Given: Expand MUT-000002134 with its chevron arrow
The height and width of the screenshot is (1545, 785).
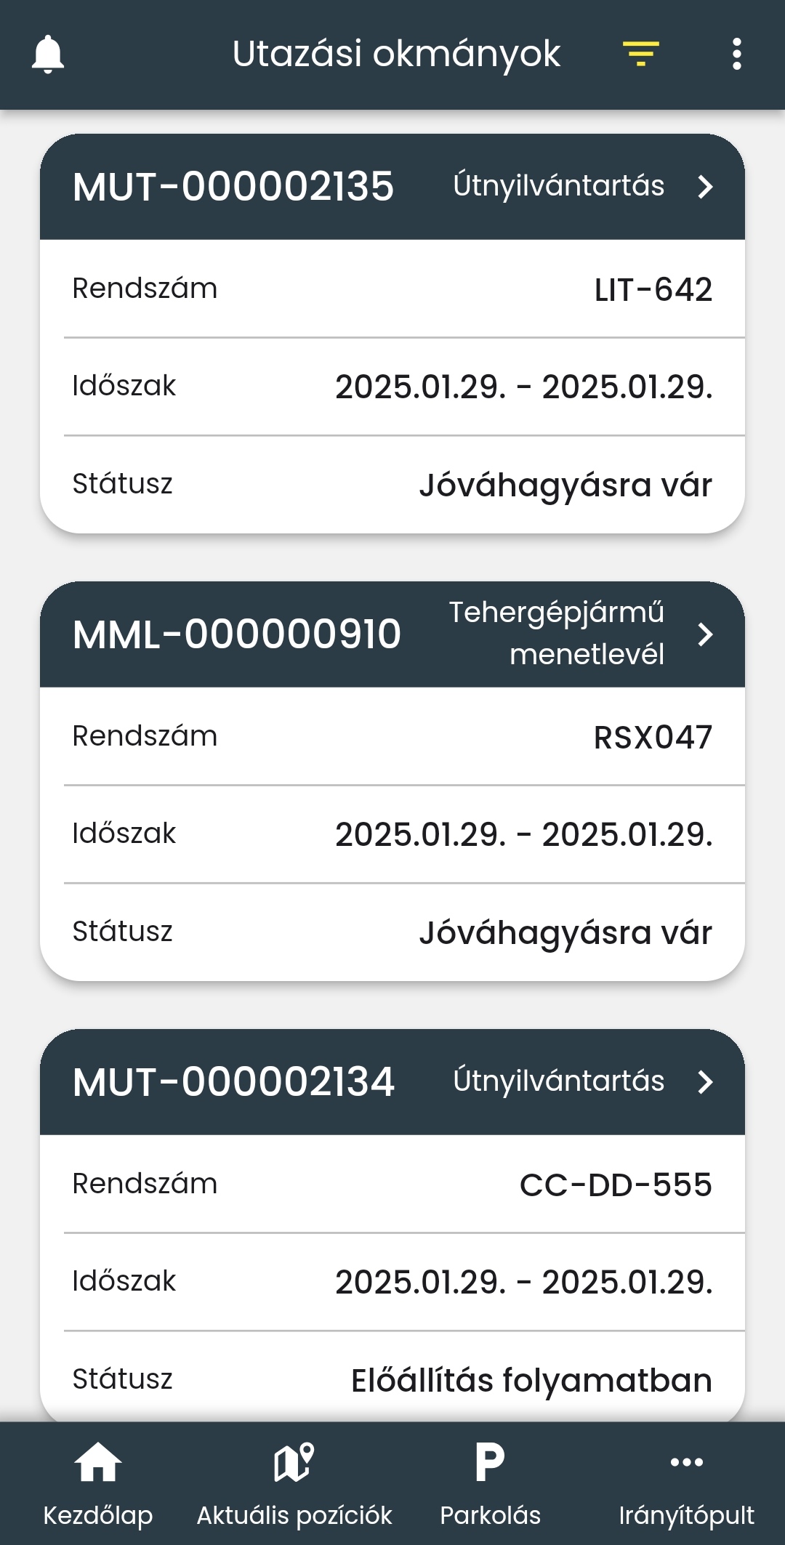Looking at the screenshot, I should click(705, 1082).
